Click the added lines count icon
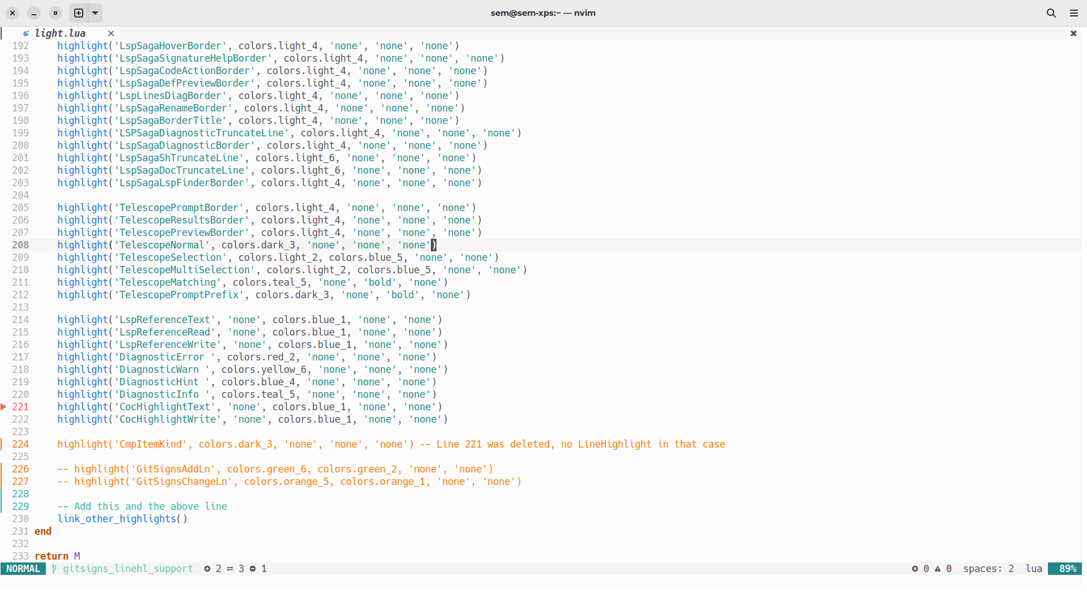The width and height of the screenshot is (1087, 593). (x=207, y=569)
